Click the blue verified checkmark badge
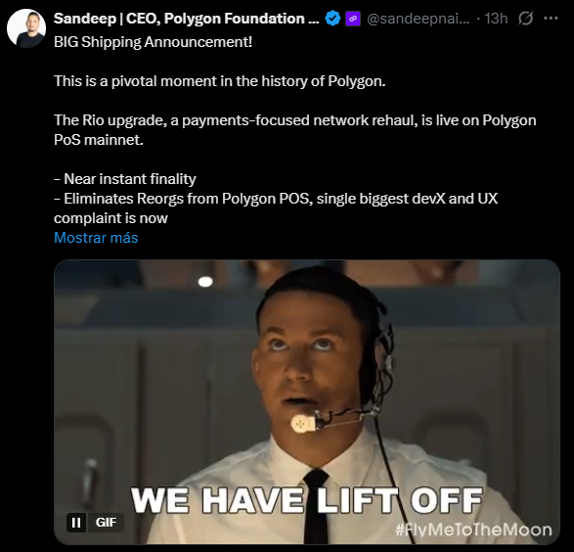574x552 pixels. (332, 19)
